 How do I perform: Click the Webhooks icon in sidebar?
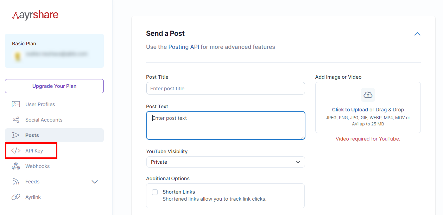point(16,166)
